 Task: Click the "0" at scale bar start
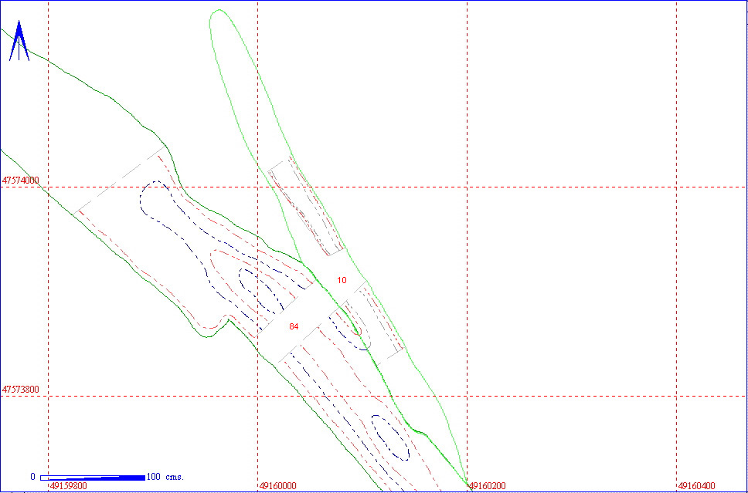click(x=32, y=477)
